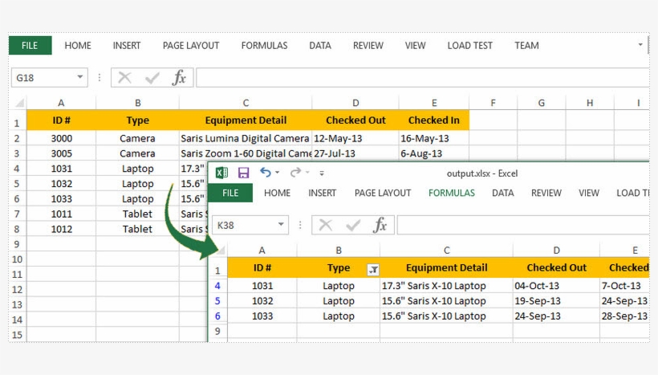This screenshot has height=375, width=658.
Task: Click '17.3" Saris X-10 Laptop' cell in output.xlsx
Action: (446, 286)
